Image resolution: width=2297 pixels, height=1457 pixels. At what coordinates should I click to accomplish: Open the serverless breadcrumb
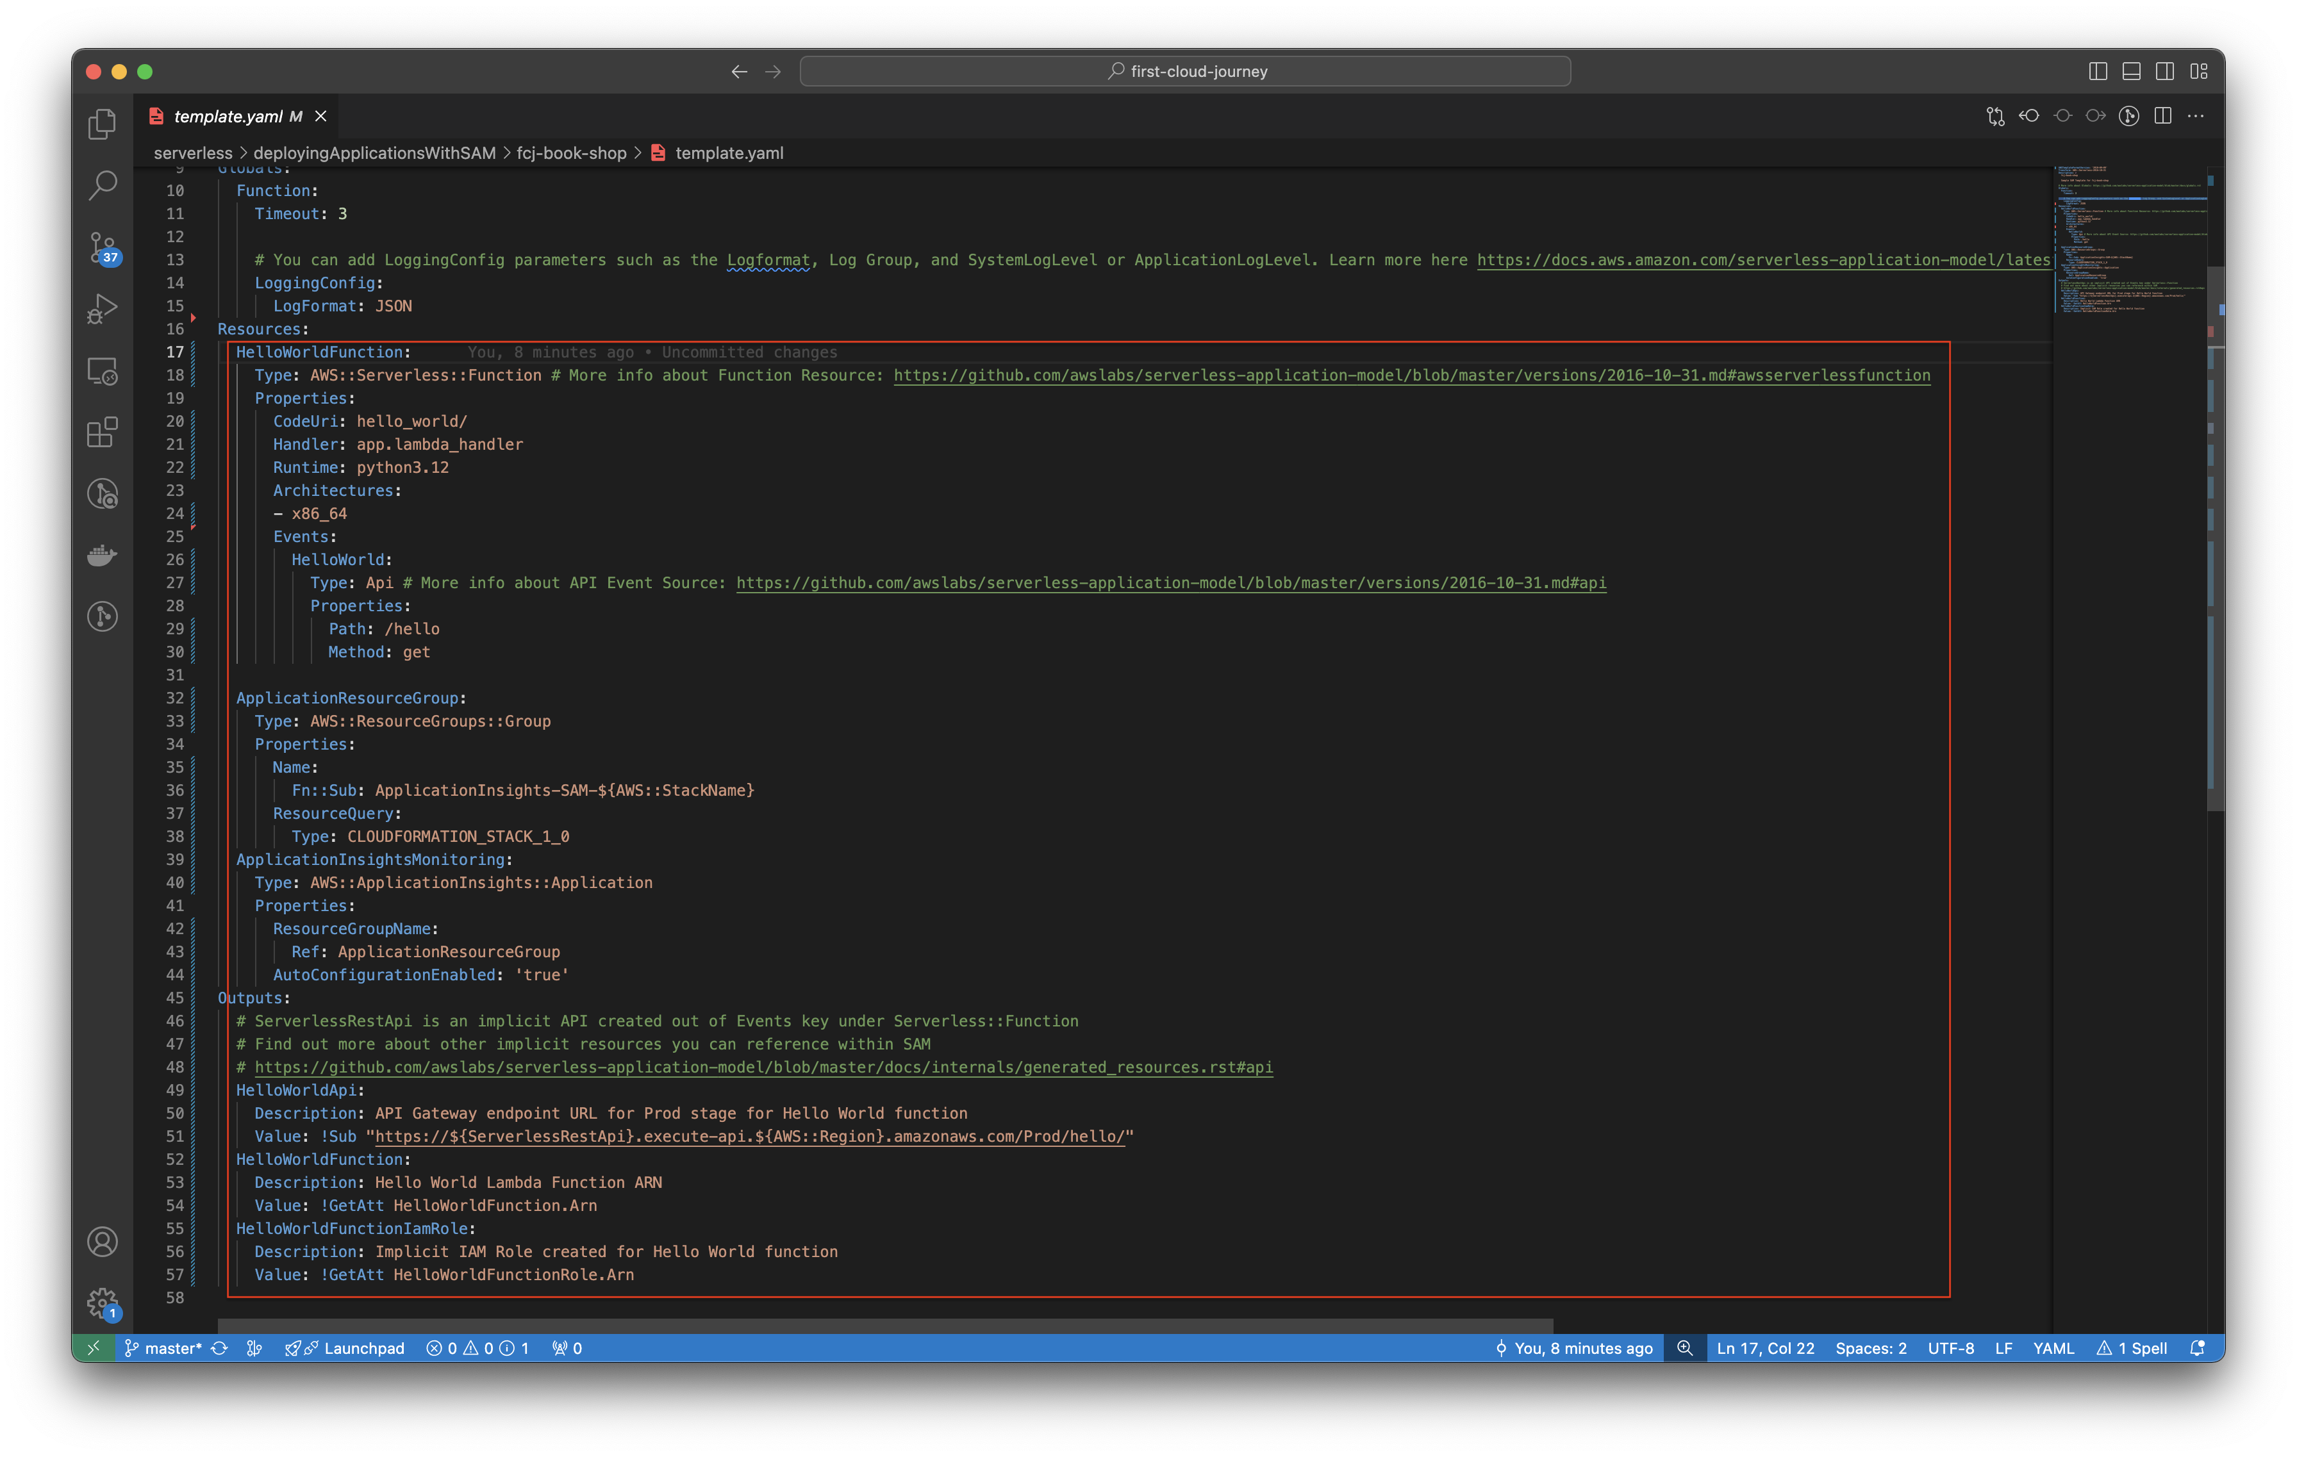click(x=193, y=152)
